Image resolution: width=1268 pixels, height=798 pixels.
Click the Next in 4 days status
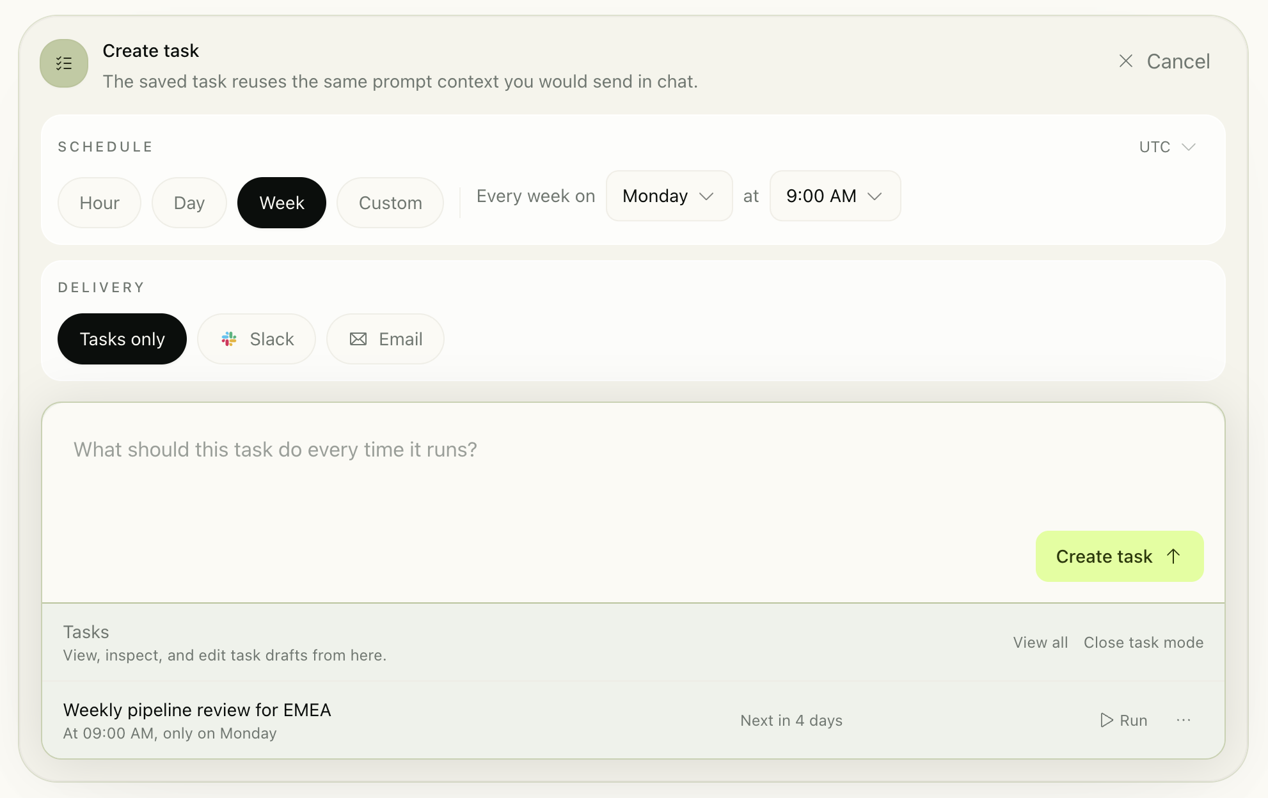point(791,720)
